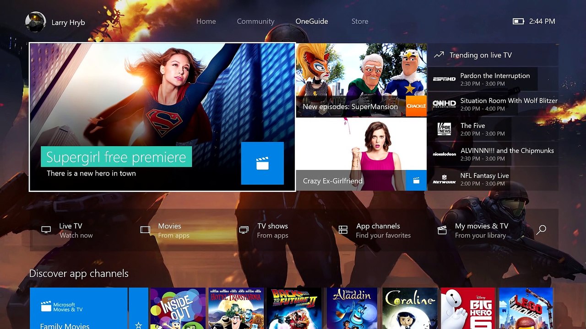Switch to the Community tab
The width and height of the screenshot is (586, 329).
tap(255, 21)
